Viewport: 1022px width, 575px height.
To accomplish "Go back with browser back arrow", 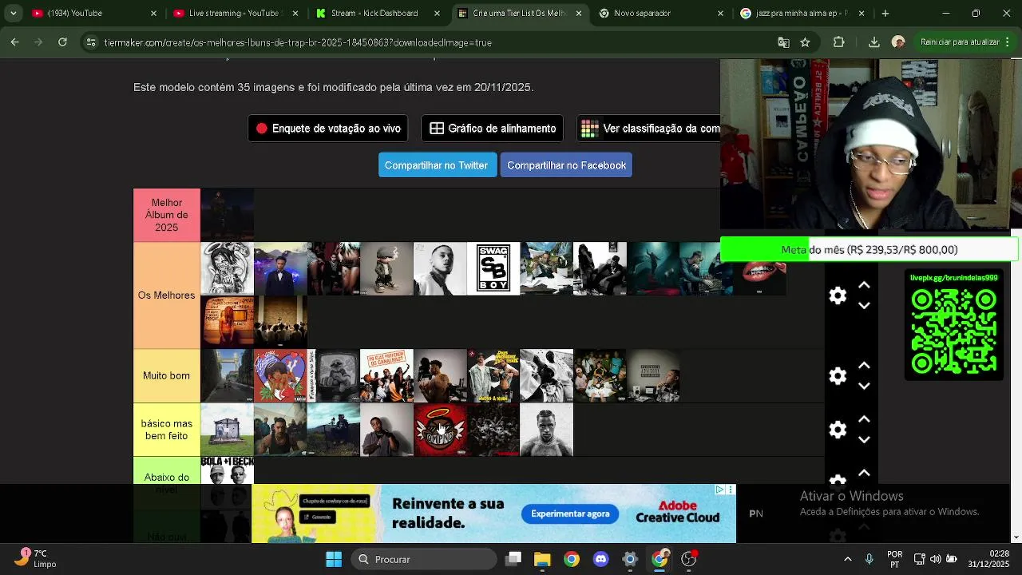I will [14, 42].
